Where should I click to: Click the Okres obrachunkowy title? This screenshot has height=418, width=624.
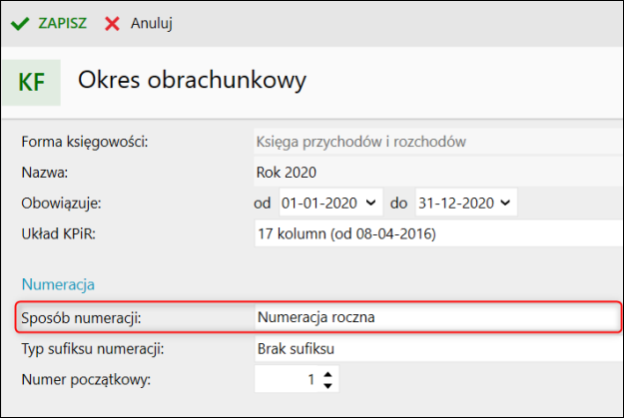point(193,81)
